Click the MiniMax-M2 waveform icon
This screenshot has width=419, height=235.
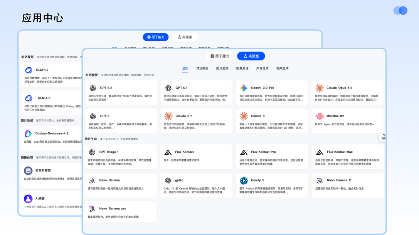[319, 116]
